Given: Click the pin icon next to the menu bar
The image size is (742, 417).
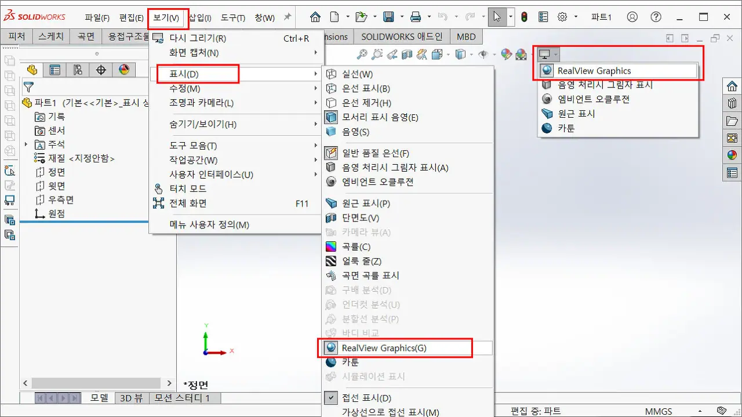Looking at the screenshot, I should pyautogui.click(x=287, y=17).
